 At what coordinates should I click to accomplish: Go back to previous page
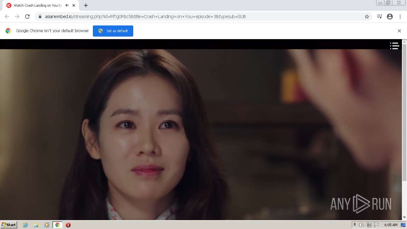tap(7, 17)
